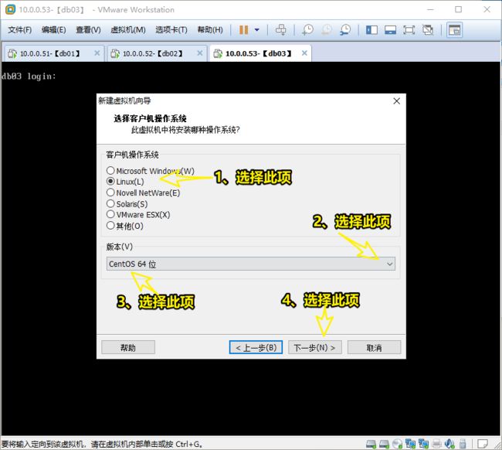Open the 文件(F) menu
Image resolution: width=502 pixels, height=450 pixels.
coord(20,30)
